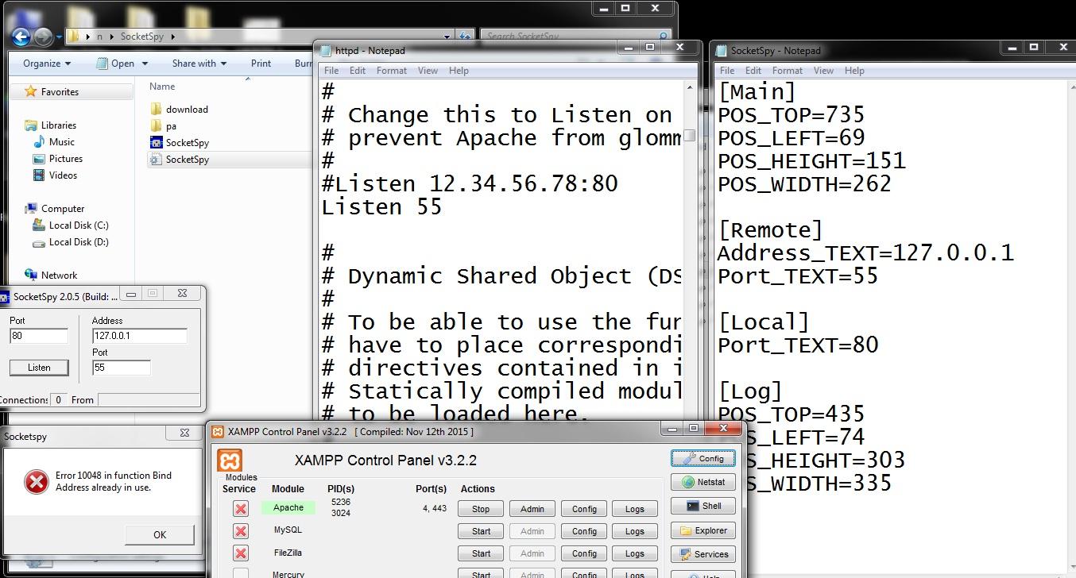This screenshot has height=578, width=1076.
Task: Open MySQL Logs menu
Action: tap(634, 531)
